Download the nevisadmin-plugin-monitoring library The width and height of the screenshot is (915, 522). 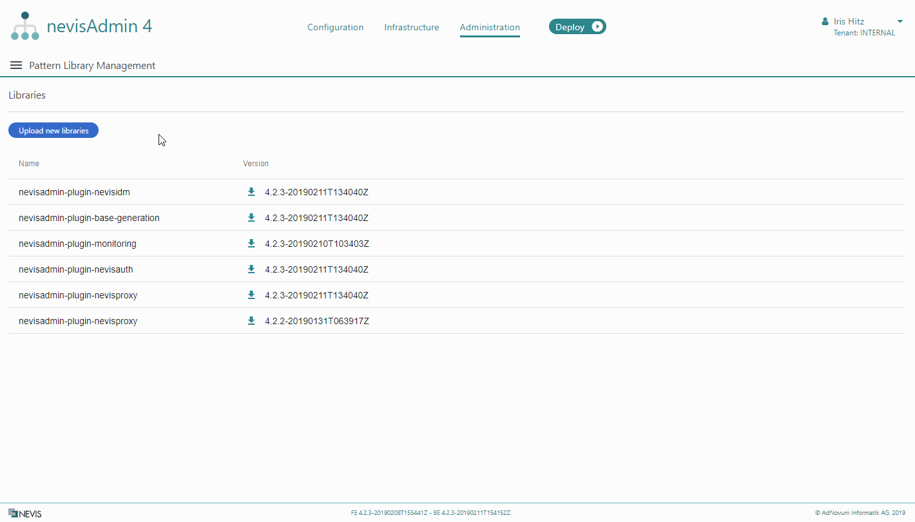[x=251, y=244]
